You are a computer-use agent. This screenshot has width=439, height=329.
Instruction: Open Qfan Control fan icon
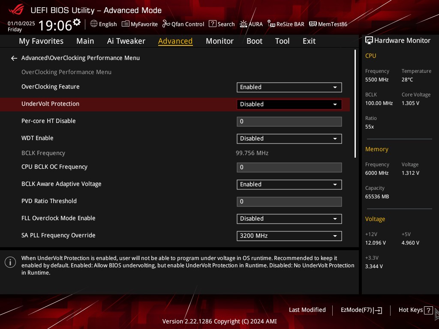(x=166, y=24)
